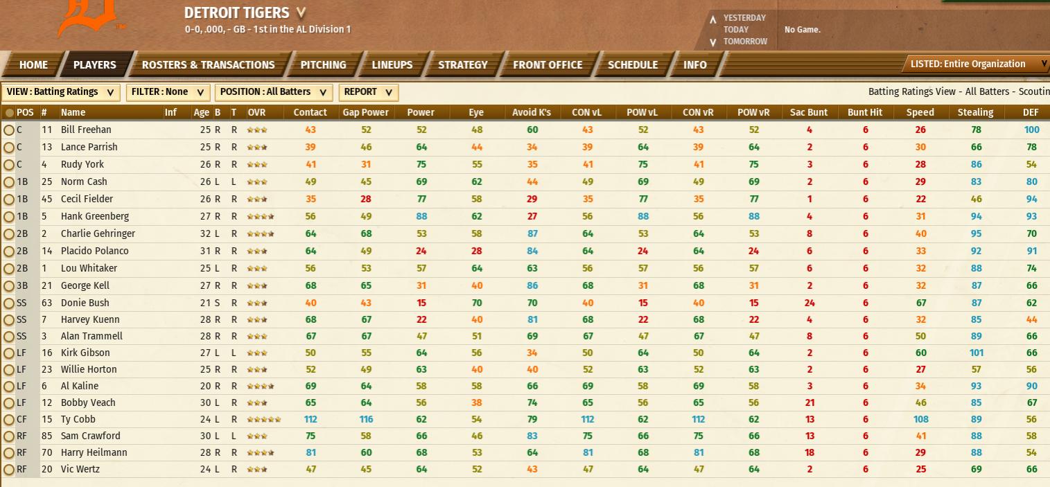
Task: Select the radio circle beside Ty Cobb
Action: (9, 419)
